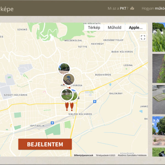Open the tree-lined street photo marker

point(64,68)
